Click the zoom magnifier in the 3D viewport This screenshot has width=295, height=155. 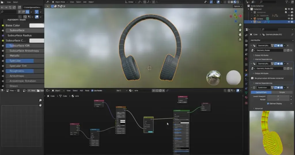[240, 25]
